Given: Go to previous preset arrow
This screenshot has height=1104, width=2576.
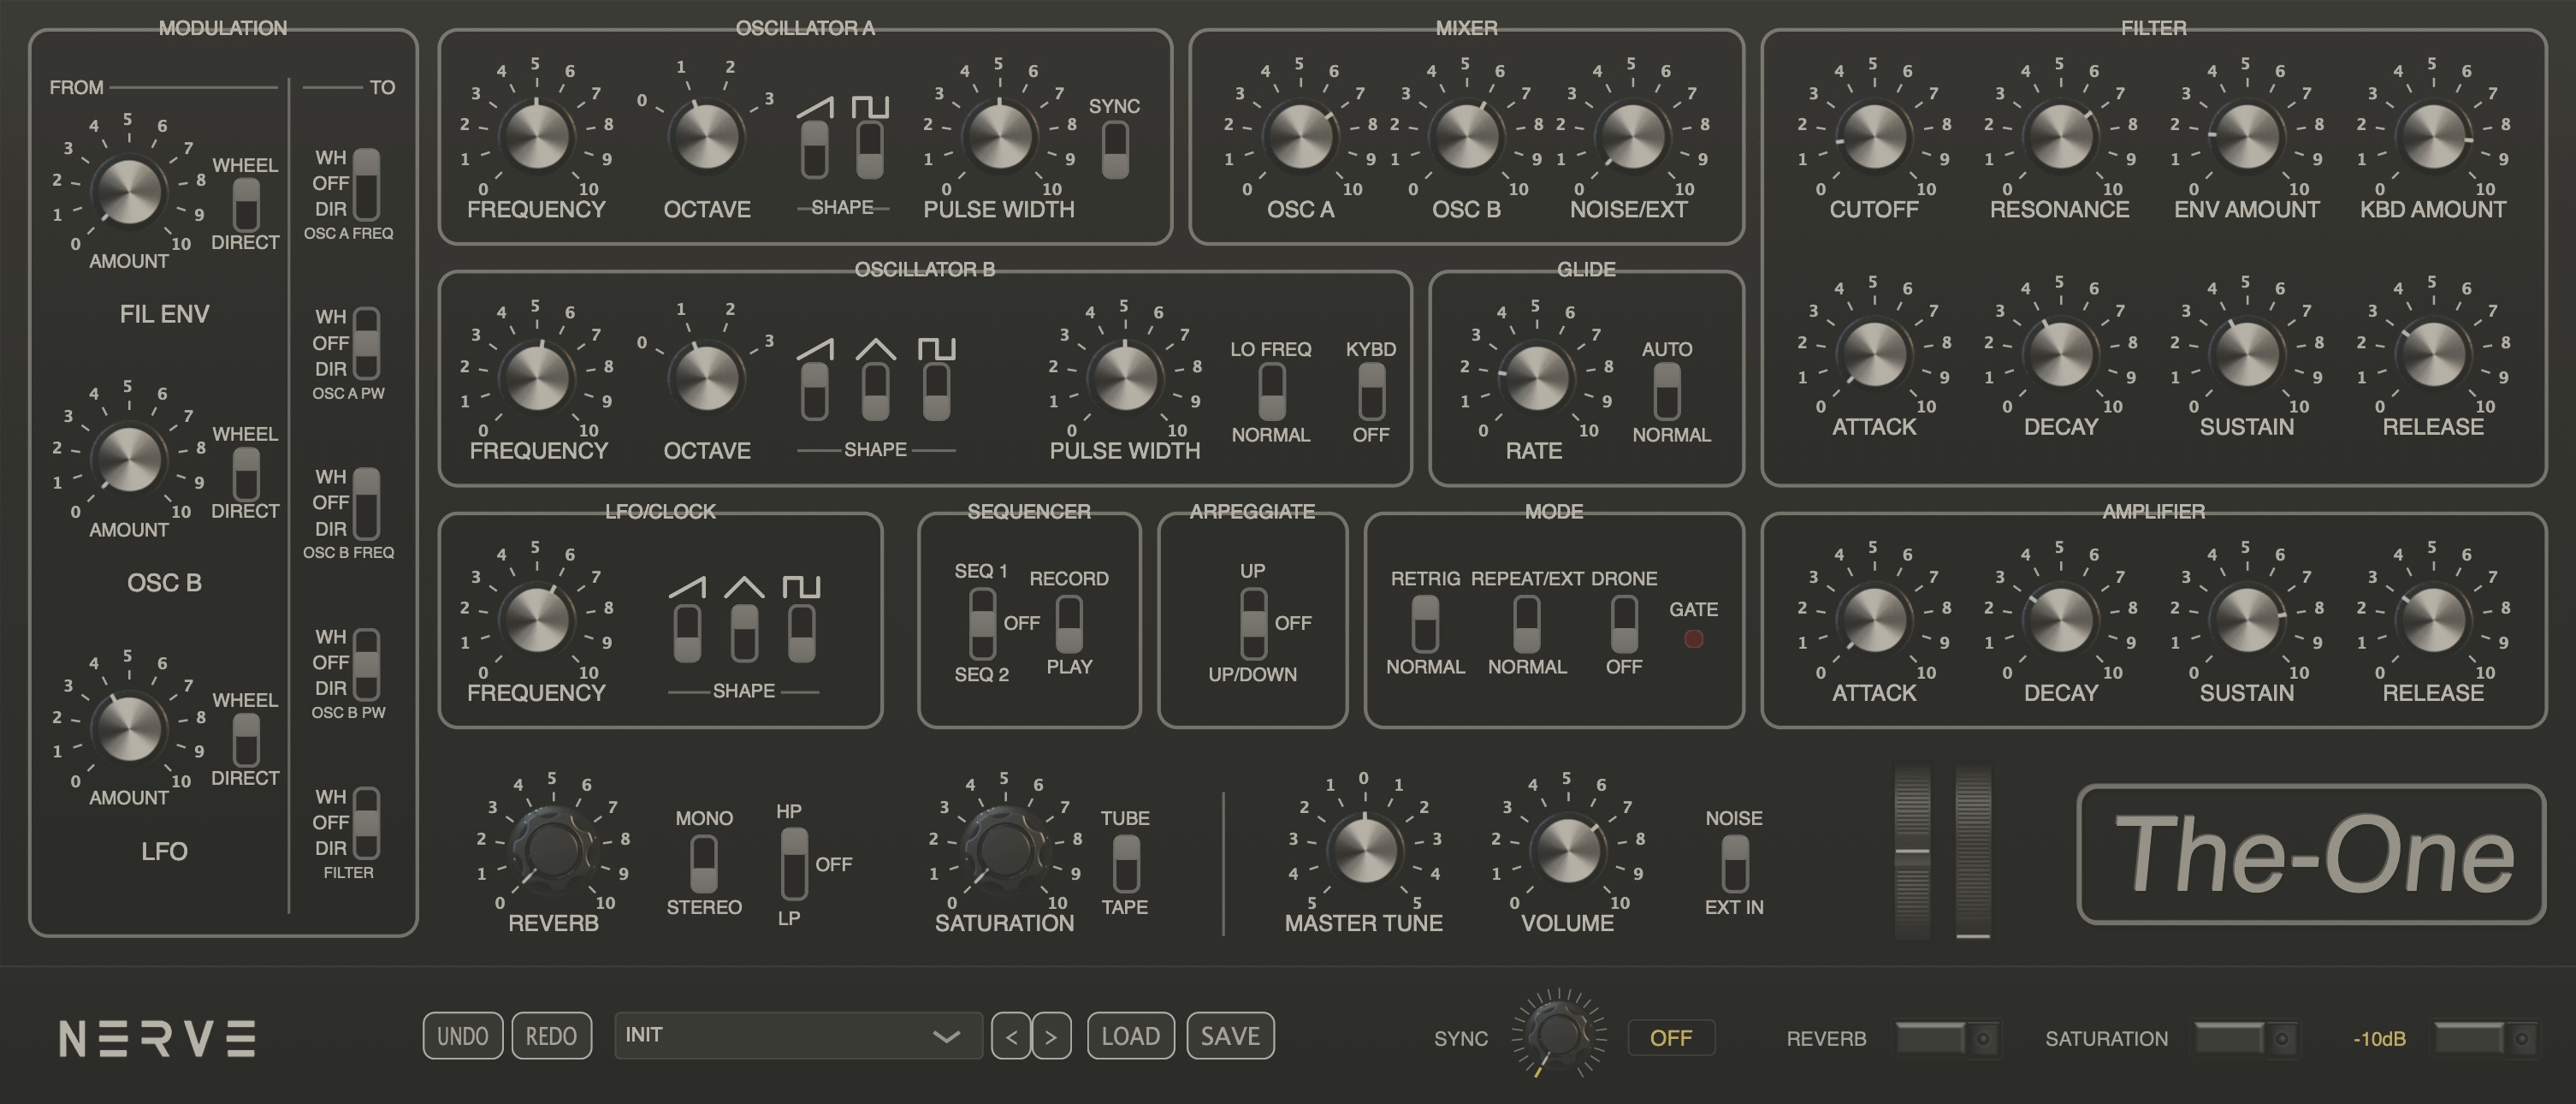Looking at the screenshot, I should pyautogui.click(x=1011, y=1036).
